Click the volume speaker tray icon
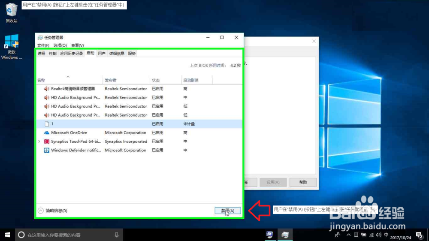The width and height of the screenshot is (429, 241). 379,235
